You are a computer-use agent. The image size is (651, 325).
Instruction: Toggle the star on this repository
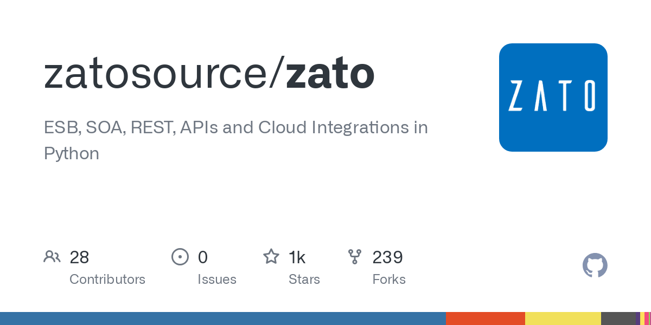[271, 257]
